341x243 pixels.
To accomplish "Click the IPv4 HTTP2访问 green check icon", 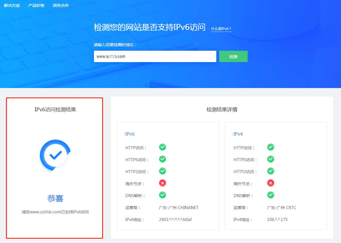I will tap(270, 171).
